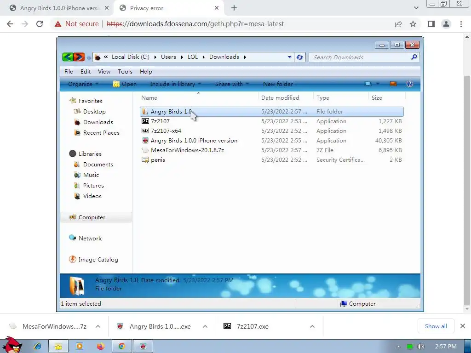Open recent locations dropdown beside nav arrows

click(x=89, y=57)
